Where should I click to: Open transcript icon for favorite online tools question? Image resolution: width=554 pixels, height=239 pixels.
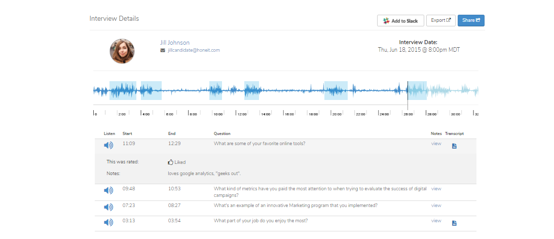[x=454, y=146]
